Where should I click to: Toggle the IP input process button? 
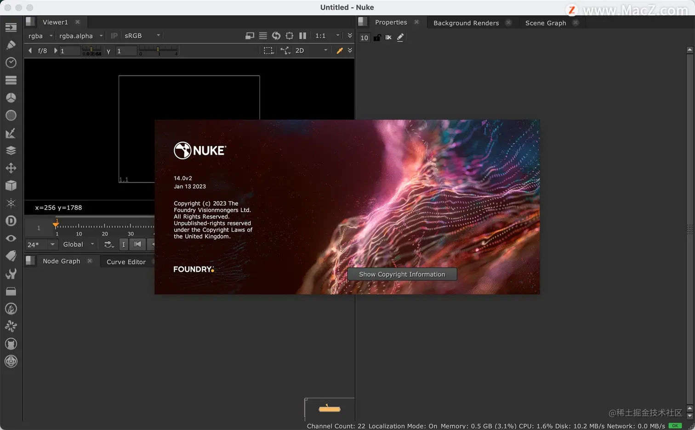click(x=114, y=36)
